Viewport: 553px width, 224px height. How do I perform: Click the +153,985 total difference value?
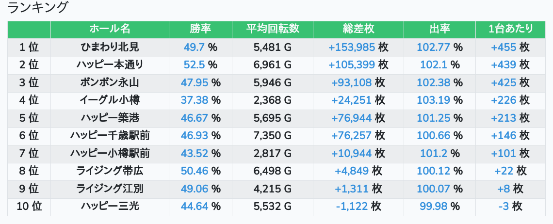pos(352,47)
